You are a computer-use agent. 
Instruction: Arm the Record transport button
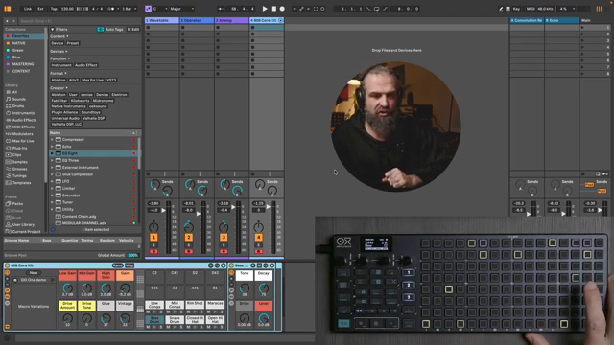pyautogui.click(x=282, y=9)
